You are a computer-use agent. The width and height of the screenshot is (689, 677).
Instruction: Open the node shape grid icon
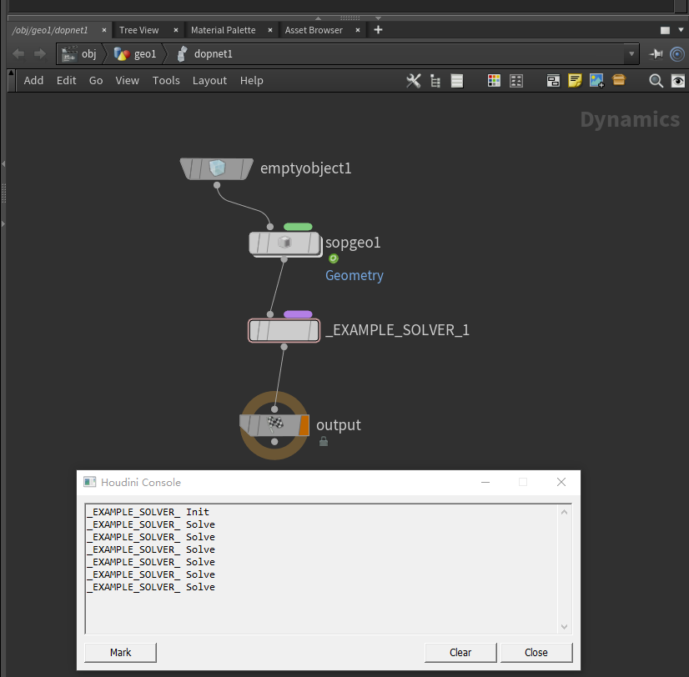[515, 81]
